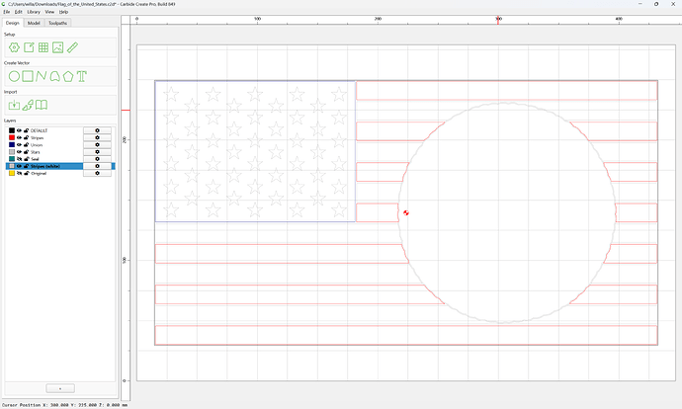
Task: Open the Edit menu
Action: pyautogui.click(x=18, y=12)
